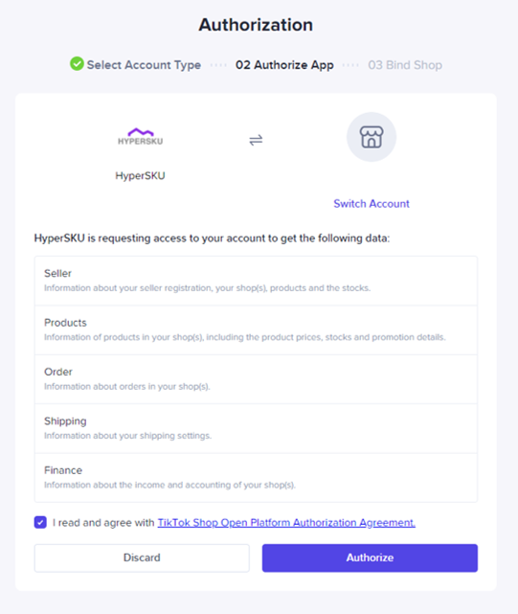Click the HyperSKU logo icon

(140, 137)
